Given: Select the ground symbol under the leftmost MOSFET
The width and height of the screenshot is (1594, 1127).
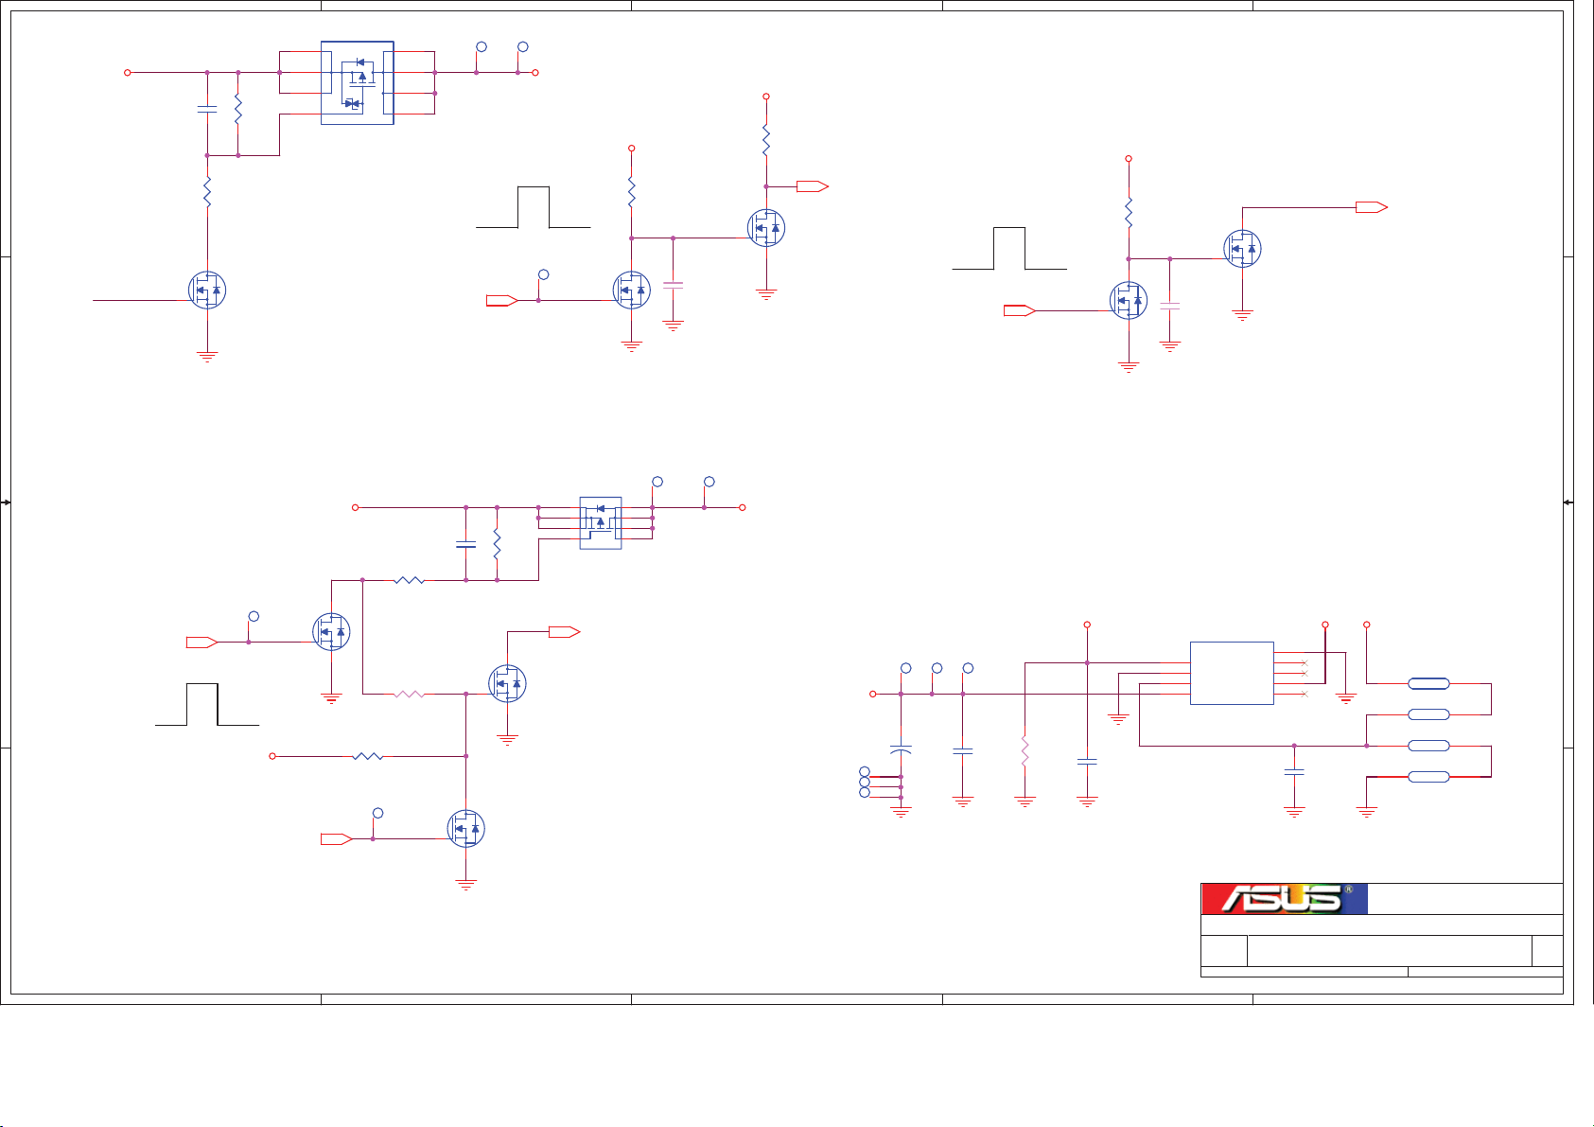Looking at the screenshot, I should pyautogui.click(x=207, y=357).
